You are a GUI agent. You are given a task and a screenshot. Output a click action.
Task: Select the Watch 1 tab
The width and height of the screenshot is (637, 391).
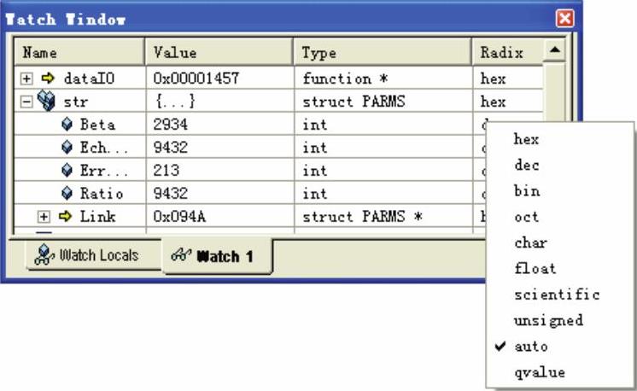(x=218, y=256)
